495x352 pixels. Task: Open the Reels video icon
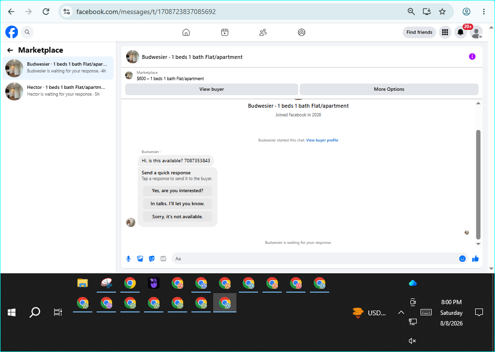point(225,32)
